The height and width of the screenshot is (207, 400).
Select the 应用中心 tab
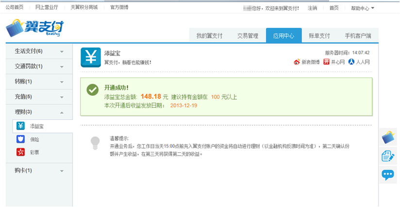[283, 35]
